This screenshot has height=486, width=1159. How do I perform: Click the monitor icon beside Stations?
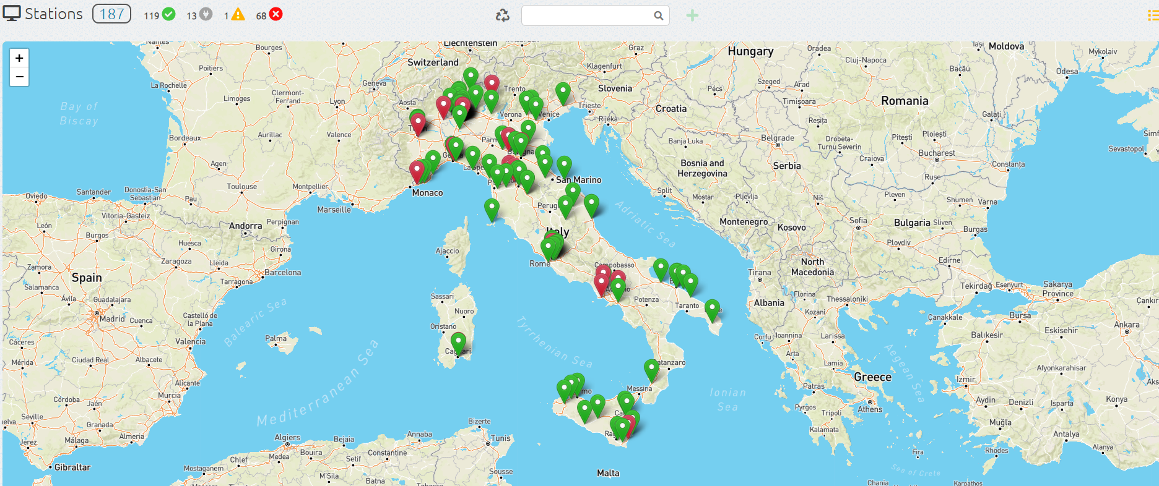[x=12, y=14]
